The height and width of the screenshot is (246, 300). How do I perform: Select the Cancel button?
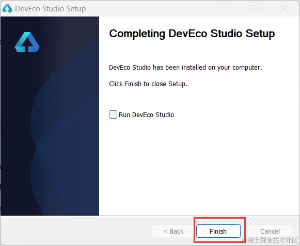270,231
